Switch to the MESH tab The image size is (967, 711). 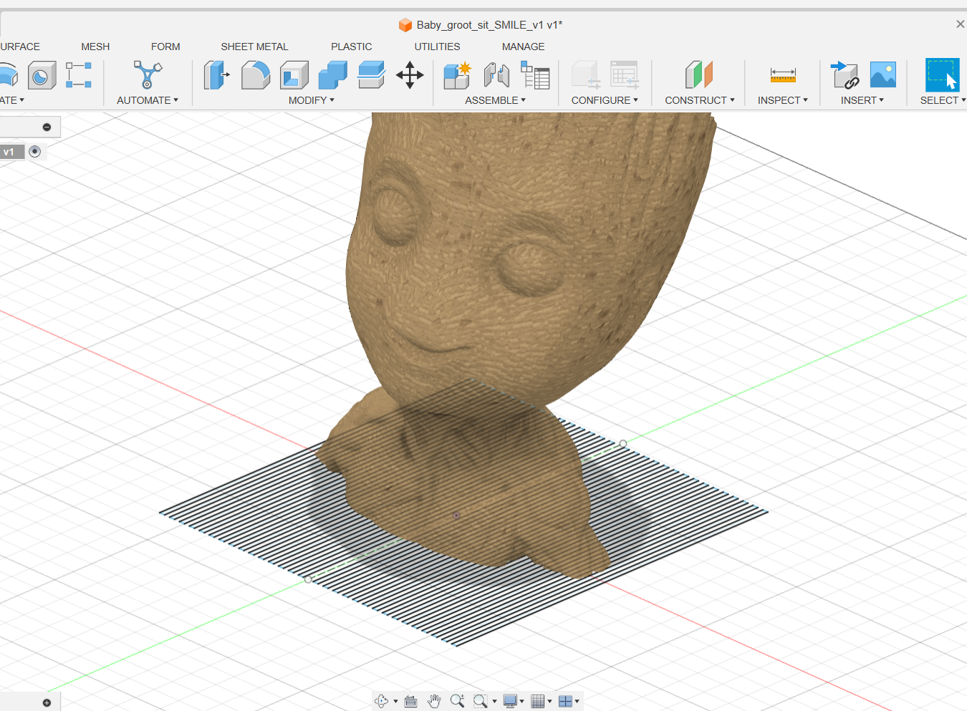(95, 47)
